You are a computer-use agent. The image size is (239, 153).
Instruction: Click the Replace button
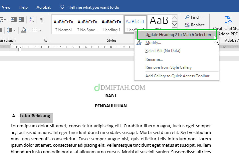coord(195,25)
